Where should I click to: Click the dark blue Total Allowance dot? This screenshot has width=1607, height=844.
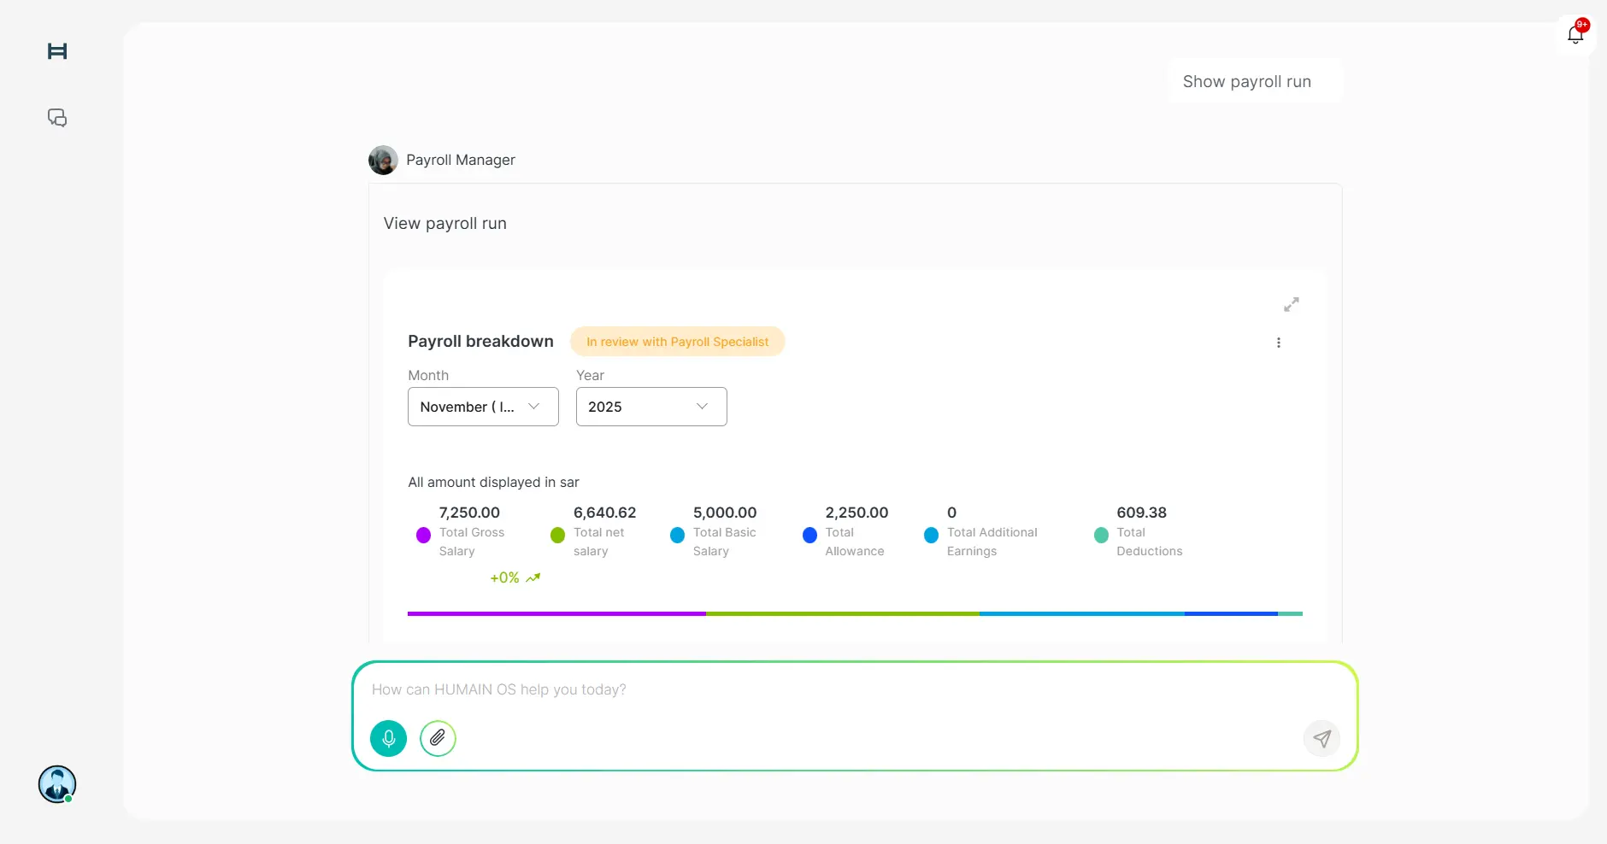[x=809, y=535]
